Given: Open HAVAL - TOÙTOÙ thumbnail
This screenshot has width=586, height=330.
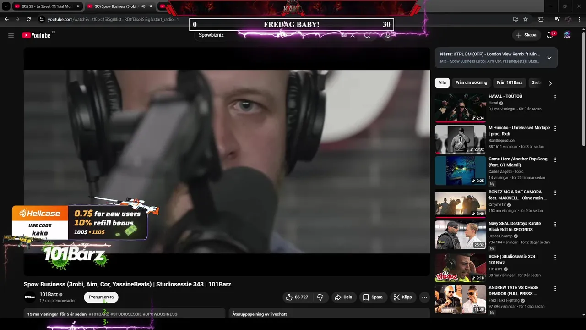Looking at the screenshot, I should (461, 108).
